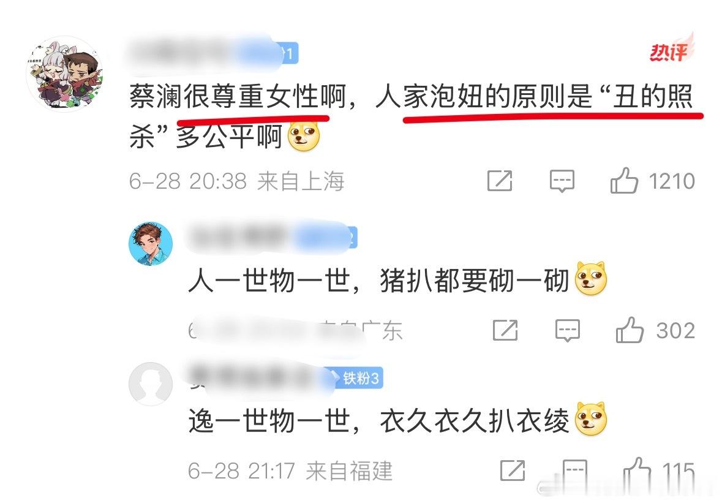Open comment icon on 福建 reply
This screenshot has width=722, height=503.
pos(574,471)
